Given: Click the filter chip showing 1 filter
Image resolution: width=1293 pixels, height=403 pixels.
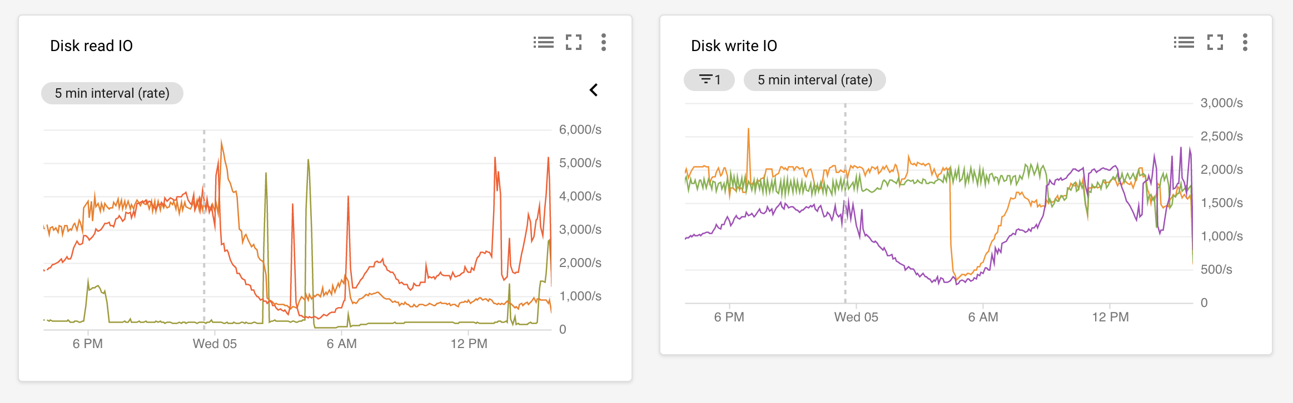Looking at the screenshot, I should pos(709,80).
